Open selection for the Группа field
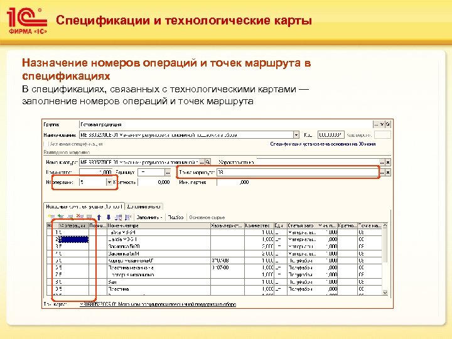Screen dimensions: 452x339 click(376, 124)
